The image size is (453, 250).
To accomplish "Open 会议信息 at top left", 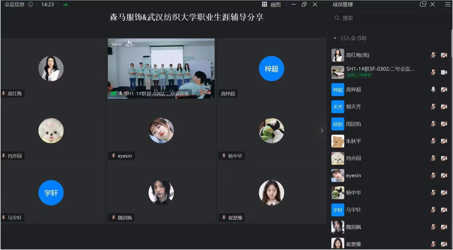I will click(x=14, y=4).
